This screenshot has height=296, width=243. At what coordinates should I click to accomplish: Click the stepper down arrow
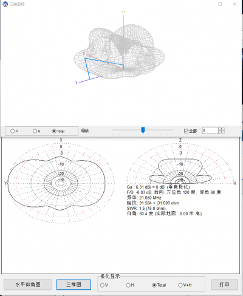222,132
